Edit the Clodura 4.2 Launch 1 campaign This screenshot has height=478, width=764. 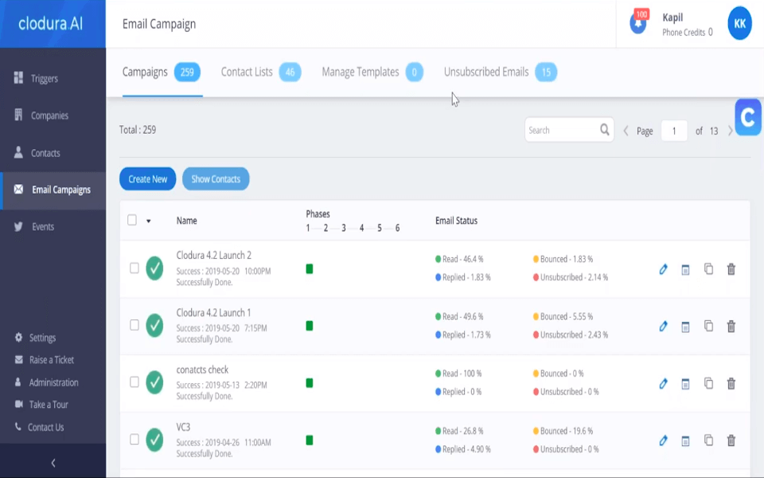[663, 327]
